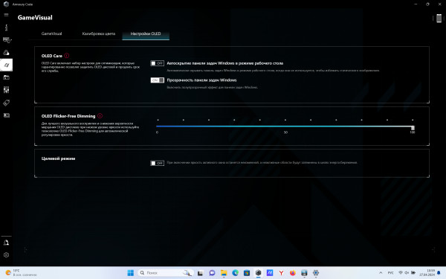
Task: Select the GameVisual sidebar icon
Action: 6,65
